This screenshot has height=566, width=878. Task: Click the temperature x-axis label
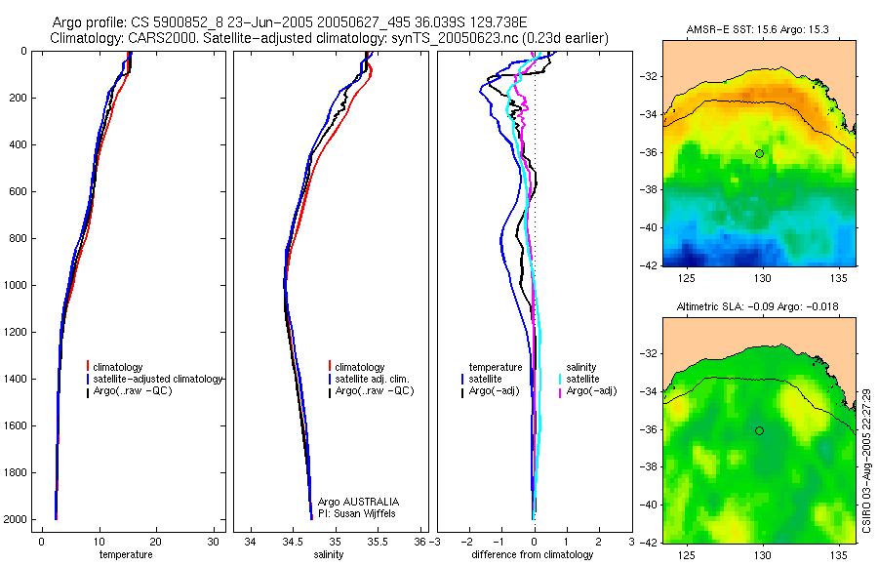tap(126, 554)
